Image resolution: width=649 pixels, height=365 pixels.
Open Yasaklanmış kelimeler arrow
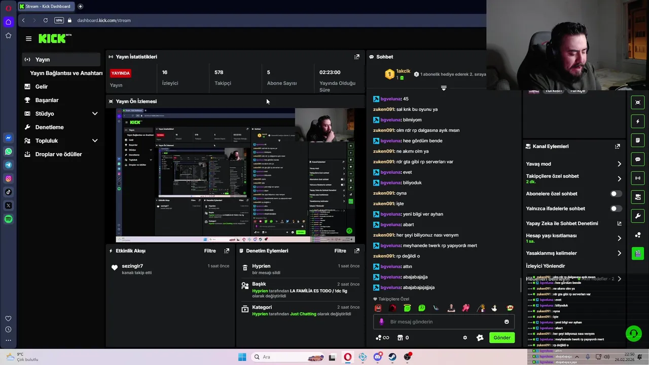point(619,253)
